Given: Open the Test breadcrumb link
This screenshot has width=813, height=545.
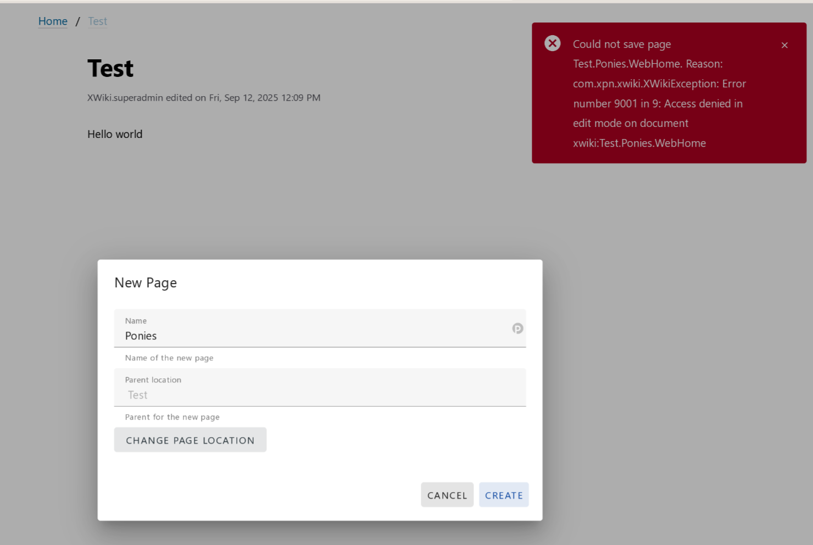Looking at the screenshot, I should (x=97, y=21).
